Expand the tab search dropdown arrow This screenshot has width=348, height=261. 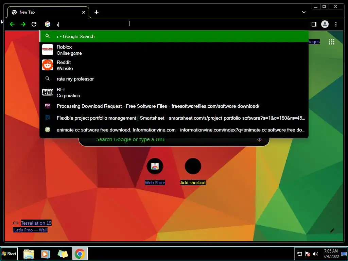point(303,12)
